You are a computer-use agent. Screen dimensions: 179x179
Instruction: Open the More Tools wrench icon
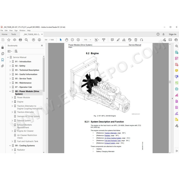[x=177, y=126]
